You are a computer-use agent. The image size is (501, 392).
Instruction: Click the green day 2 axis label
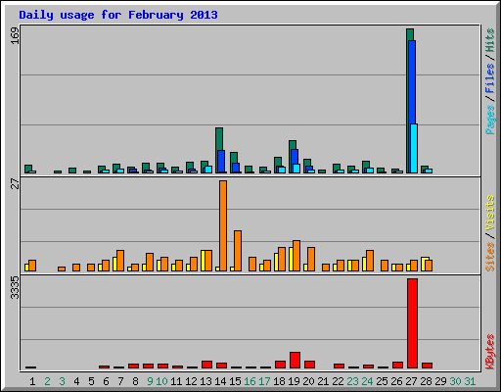[47, 381]
